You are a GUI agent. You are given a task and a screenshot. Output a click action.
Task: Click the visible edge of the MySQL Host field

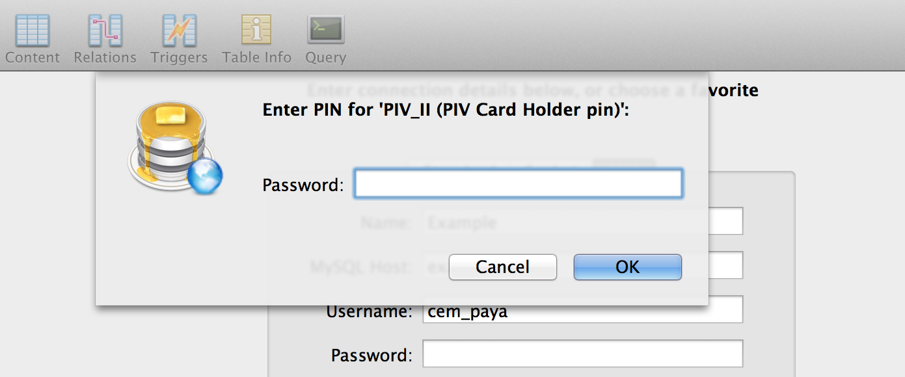pos(725,265)
